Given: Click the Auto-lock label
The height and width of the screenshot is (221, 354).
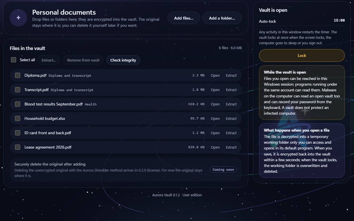Looking at the screenshot, I should tap(267, 21).
